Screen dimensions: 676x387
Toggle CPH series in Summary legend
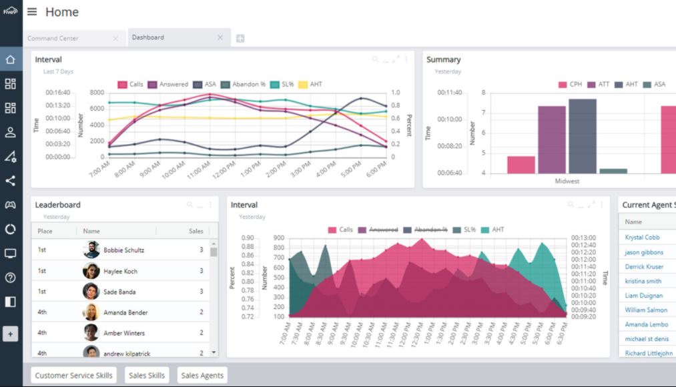pos(570,85)
